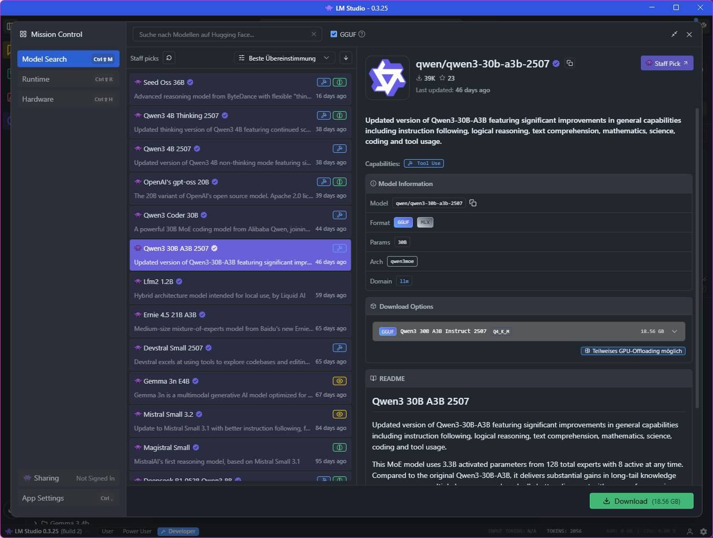Refresh Staff picks with the circular arrow icon

click(169, 58)
